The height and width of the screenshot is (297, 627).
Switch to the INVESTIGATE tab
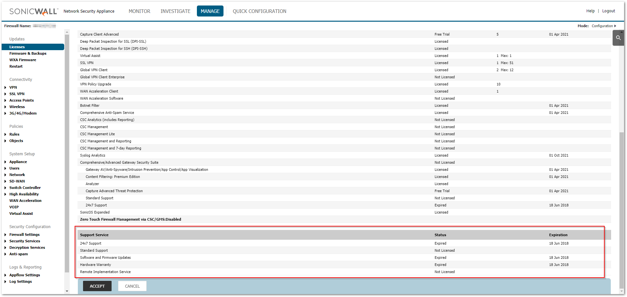(x=175, y=11)
